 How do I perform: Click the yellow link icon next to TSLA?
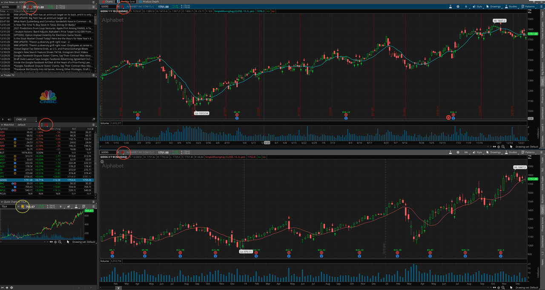click(x=23, y=207)
